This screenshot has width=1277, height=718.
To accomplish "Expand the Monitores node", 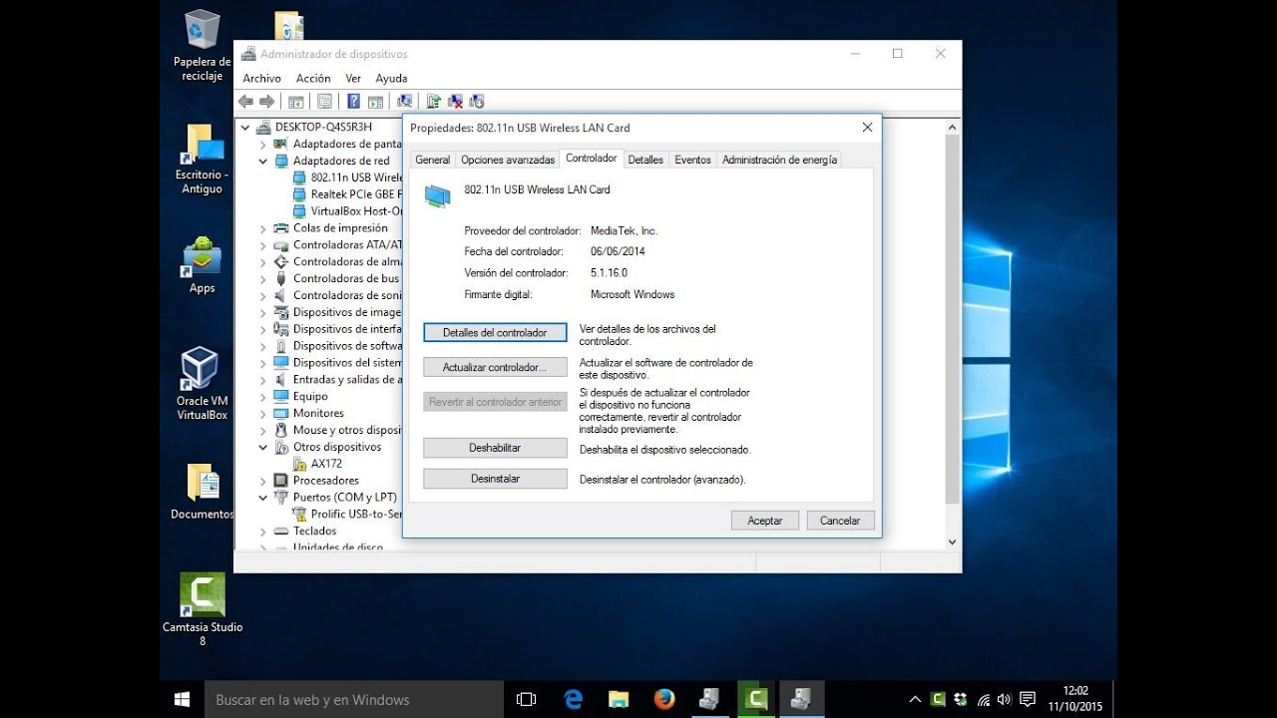I will click(x=263, y=414).
